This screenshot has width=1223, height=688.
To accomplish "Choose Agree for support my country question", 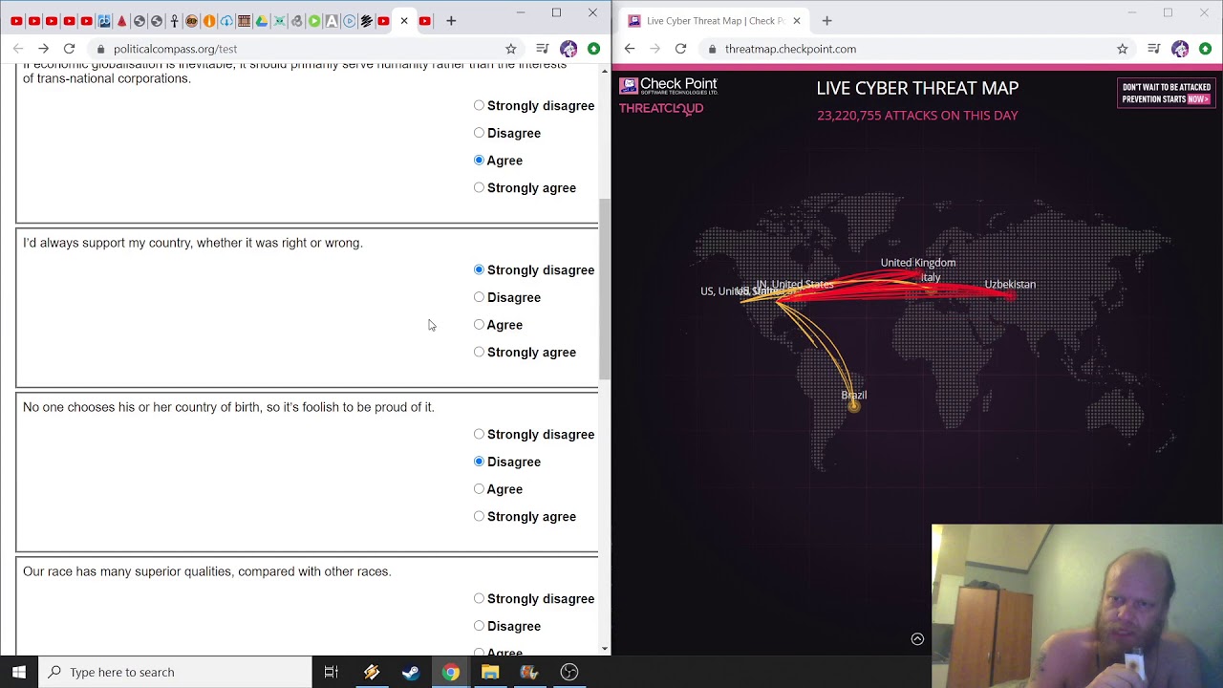I will tap(479, 324).
